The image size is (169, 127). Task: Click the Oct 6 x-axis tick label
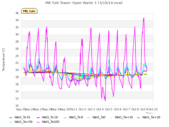point(118,109)
